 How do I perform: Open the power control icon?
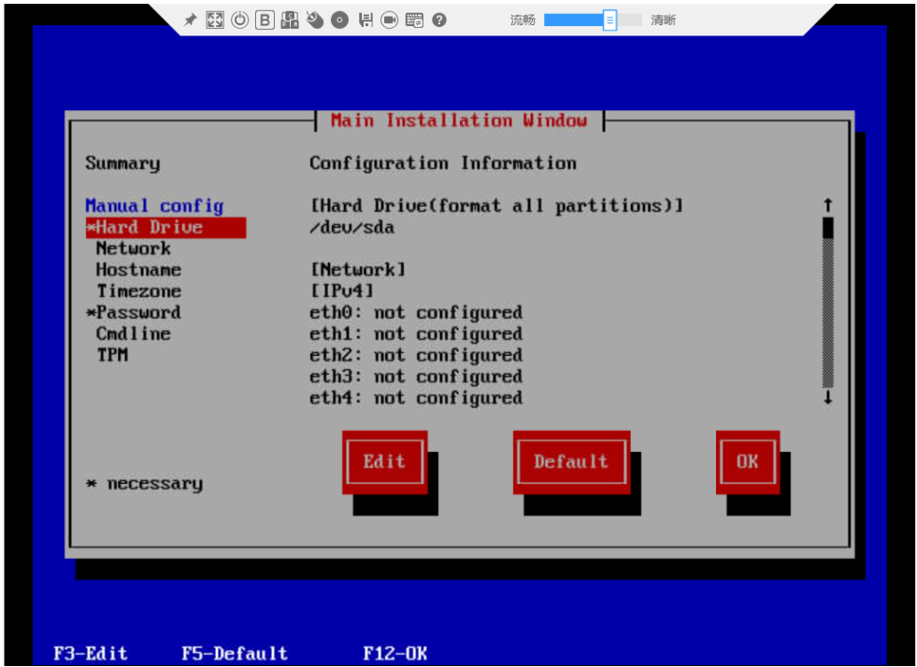[240, 21]
